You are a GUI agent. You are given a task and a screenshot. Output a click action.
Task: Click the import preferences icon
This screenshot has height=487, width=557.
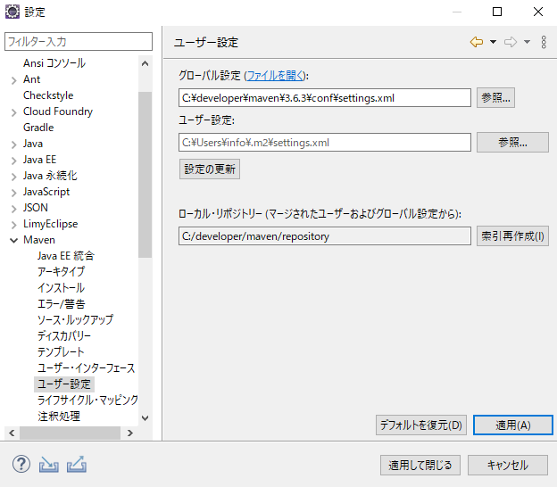click(x=49, y=464)
